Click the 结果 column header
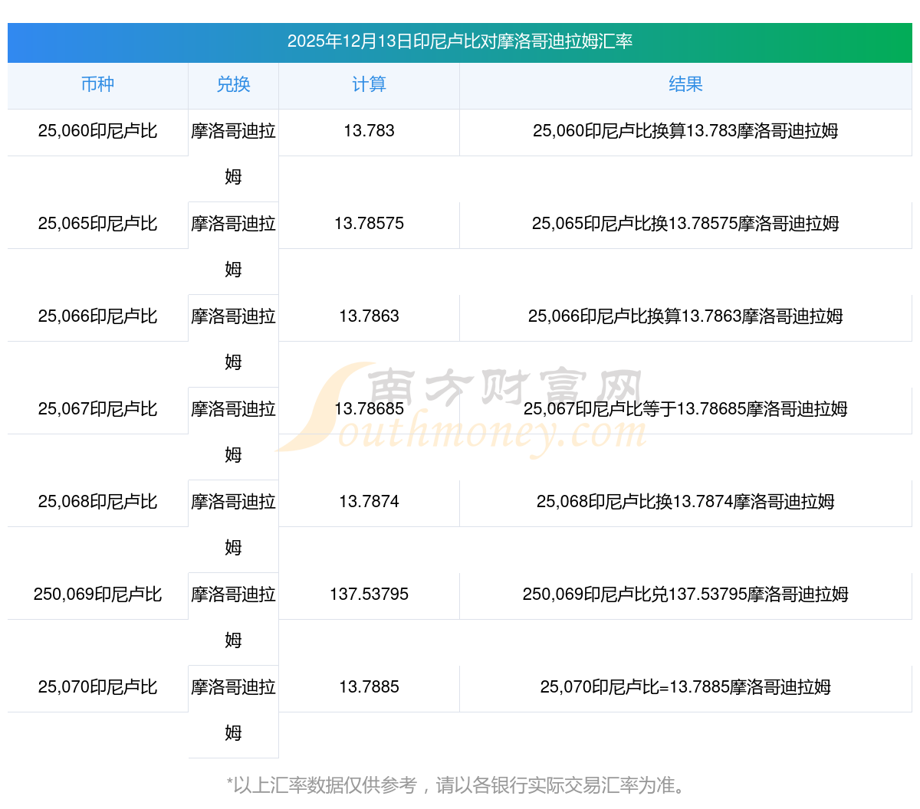920x809 pixels. click(x=685, y=85)
